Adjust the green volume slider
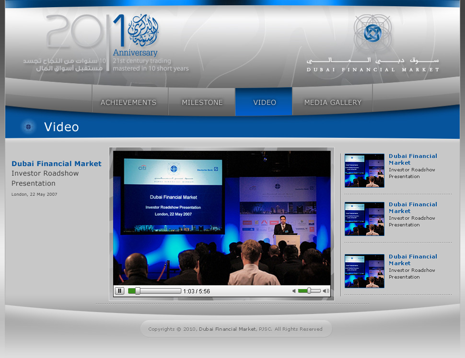Viewport: 465px width, 358px height. pyautogui.click(x=309, y=291)
